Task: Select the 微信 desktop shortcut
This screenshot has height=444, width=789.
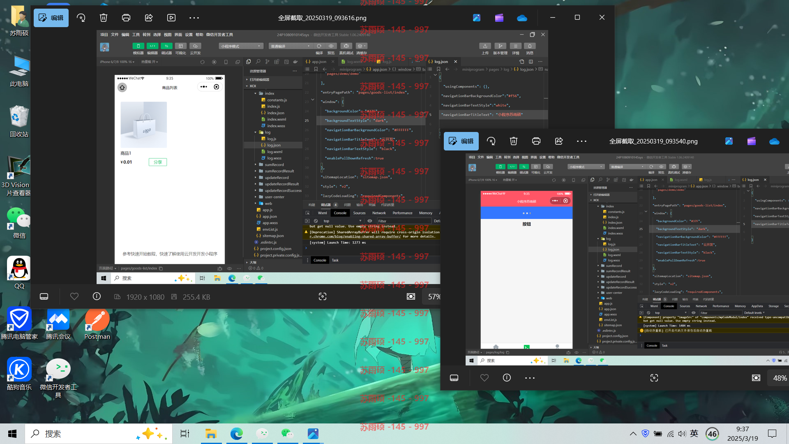Action: click(x=19, y=223)
